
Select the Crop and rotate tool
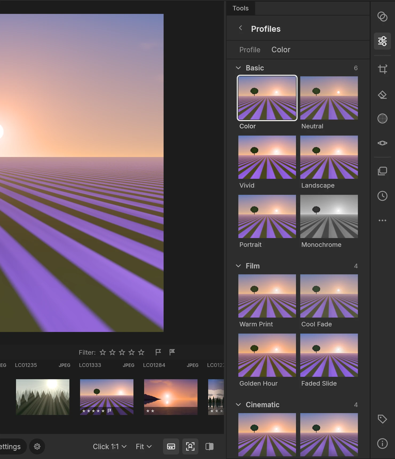coord(382,69)
